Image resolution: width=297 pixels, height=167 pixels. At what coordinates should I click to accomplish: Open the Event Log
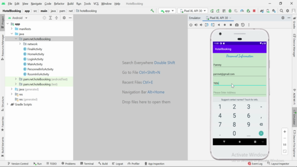click(255, 164)
